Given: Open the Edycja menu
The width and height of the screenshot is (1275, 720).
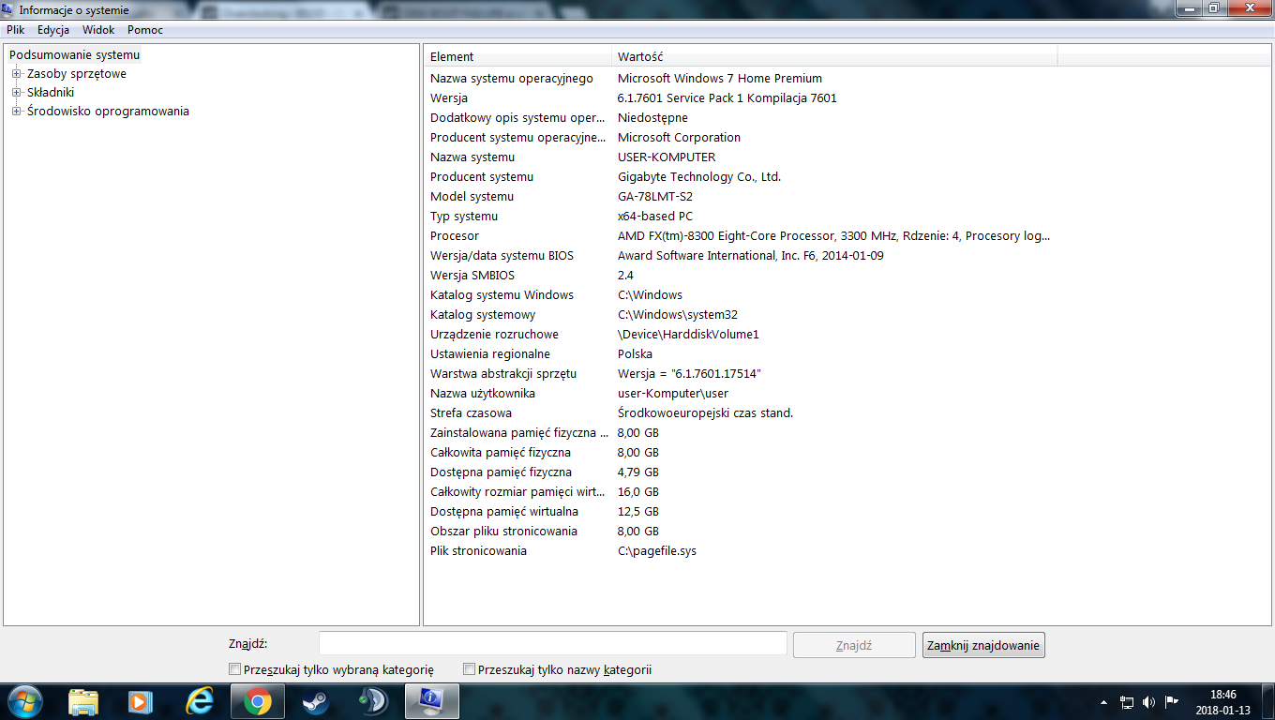Looking at the screenshot, I should click(53, 30).
